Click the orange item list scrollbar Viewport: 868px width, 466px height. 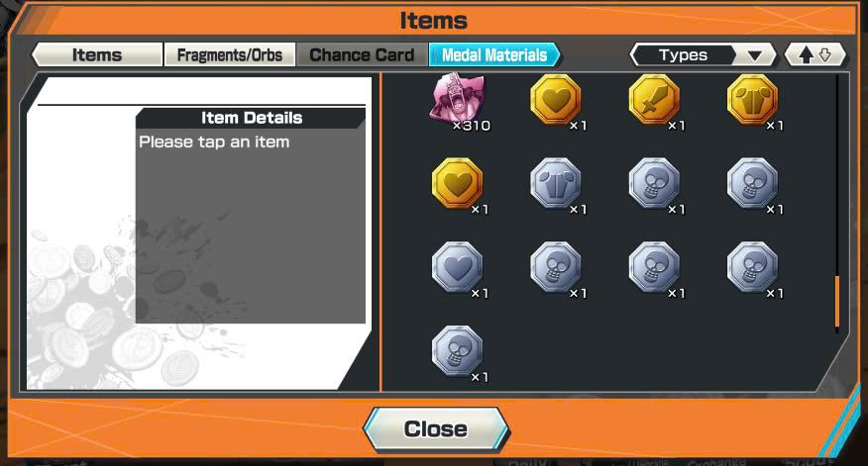click(837, 302)
